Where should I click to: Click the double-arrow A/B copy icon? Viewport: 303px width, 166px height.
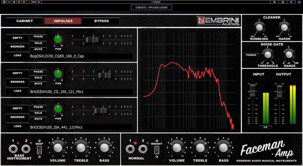point(34,2)
